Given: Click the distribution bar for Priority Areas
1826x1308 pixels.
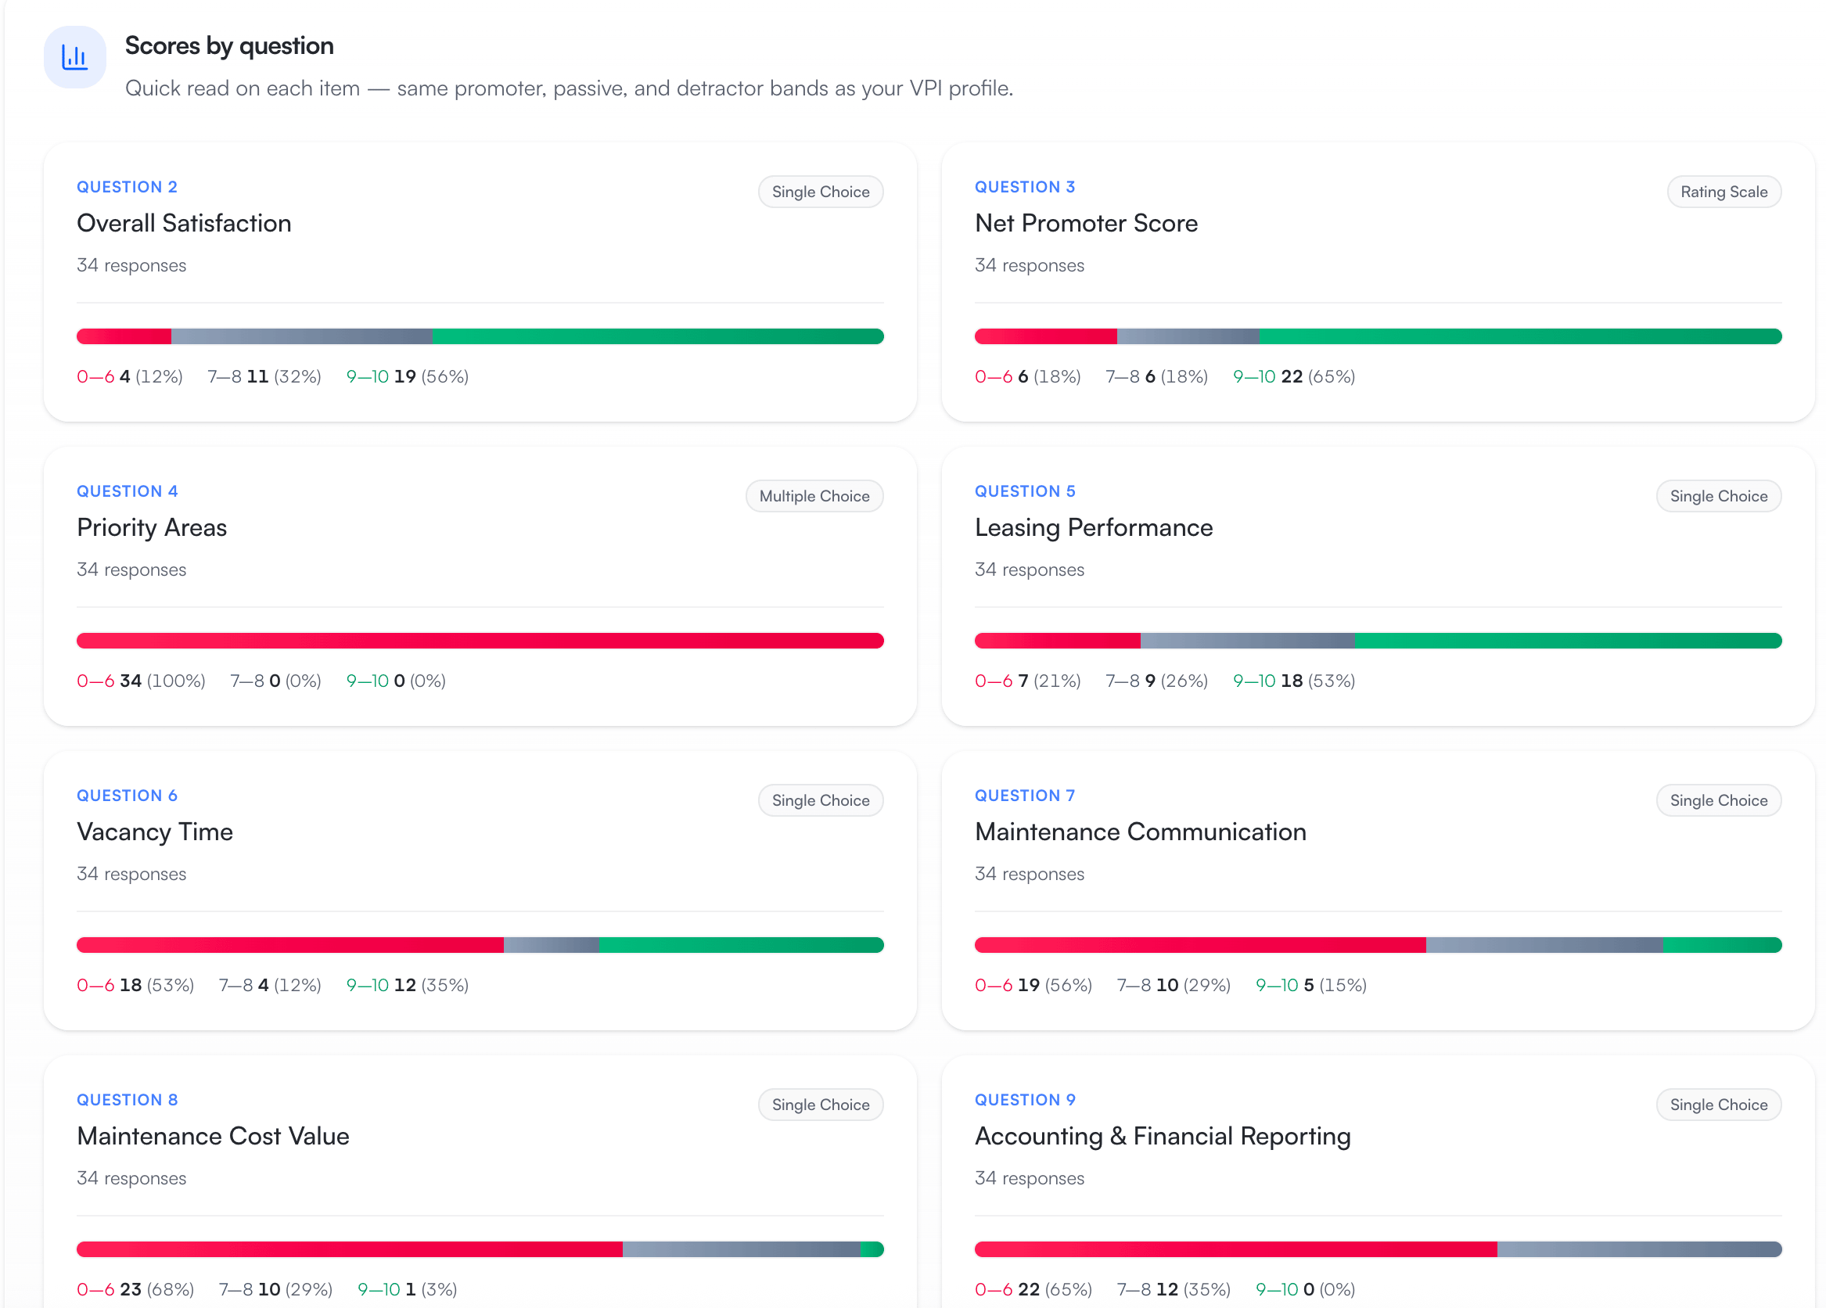Looking at the screenshot, I should pos(480,641).
